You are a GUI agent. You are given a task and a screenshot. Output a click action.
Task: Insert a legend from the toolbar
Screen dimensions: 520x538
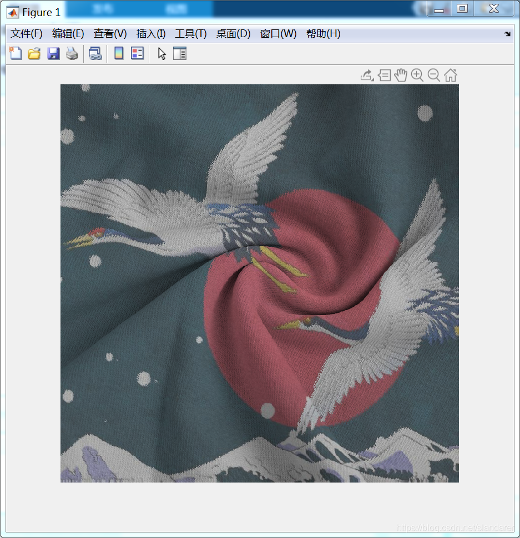pyautogui.click(x=137, y=54)
